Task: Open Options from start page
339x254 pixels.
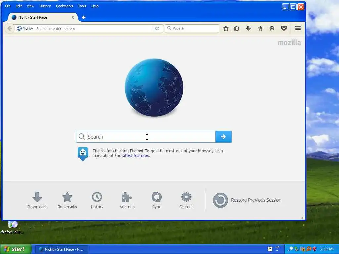Action: pos(186,200)
